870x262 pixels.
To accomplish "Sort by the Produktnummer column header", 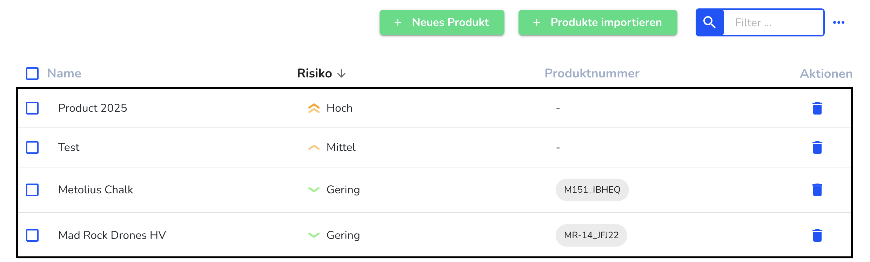I will 592,73.
